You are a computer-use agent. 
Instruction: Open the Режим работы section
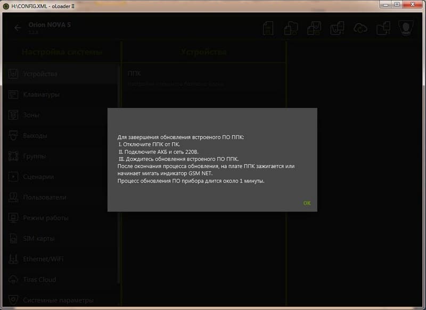tap(61, 218)
